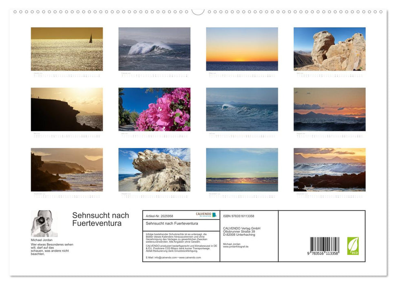Select the breaking wave February thumbnail
The width and height of the screenshot is (396, 285).
coord(154,48)
